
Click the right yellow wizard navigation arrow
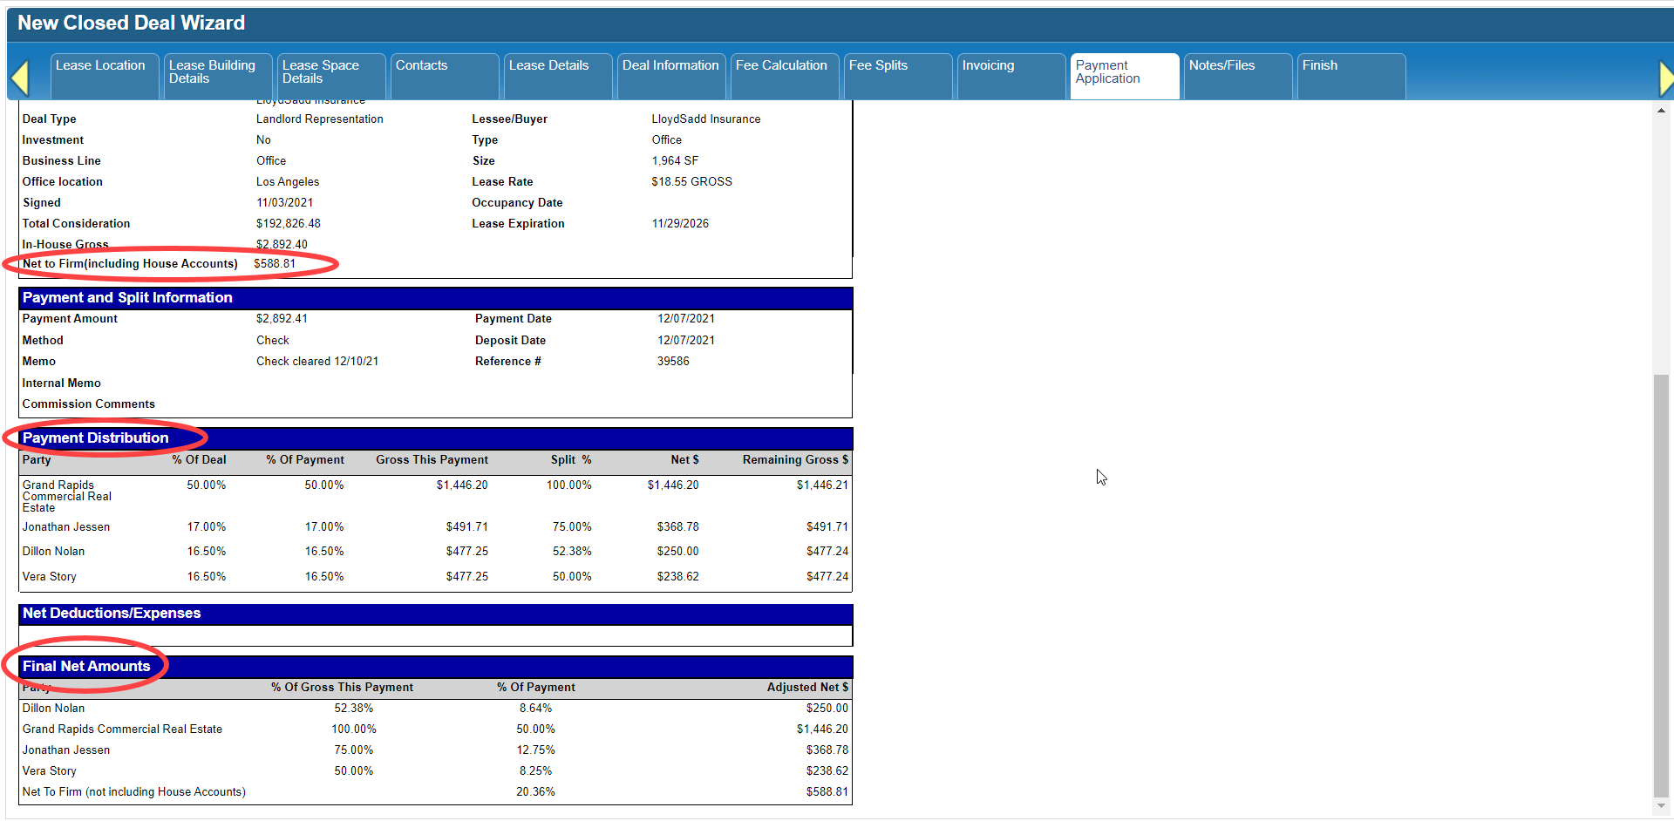[1666, 78]
